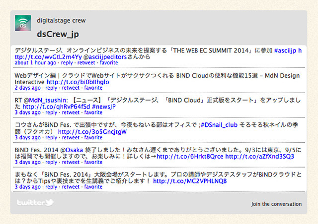Open the t.co/aZfXnd3SQ3 link
This screenshot has height=224, width=318.
point(259,157)
